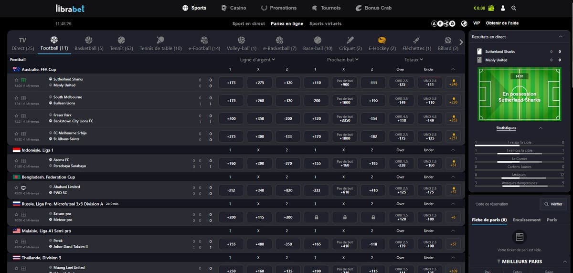The width and height of the screenshot is (573, 273).
Task: Expand +246 more markets for Sutherland Sharks
Action: [x=453, y=83]
